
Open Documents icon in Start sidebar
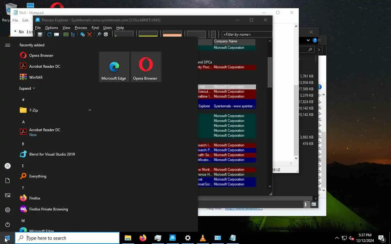pos(8,181)
